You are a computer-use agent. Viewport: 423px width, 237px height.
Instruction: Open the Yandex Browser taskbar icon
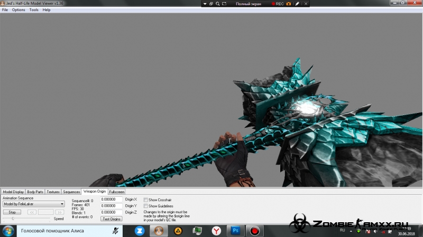click(216, 231)
